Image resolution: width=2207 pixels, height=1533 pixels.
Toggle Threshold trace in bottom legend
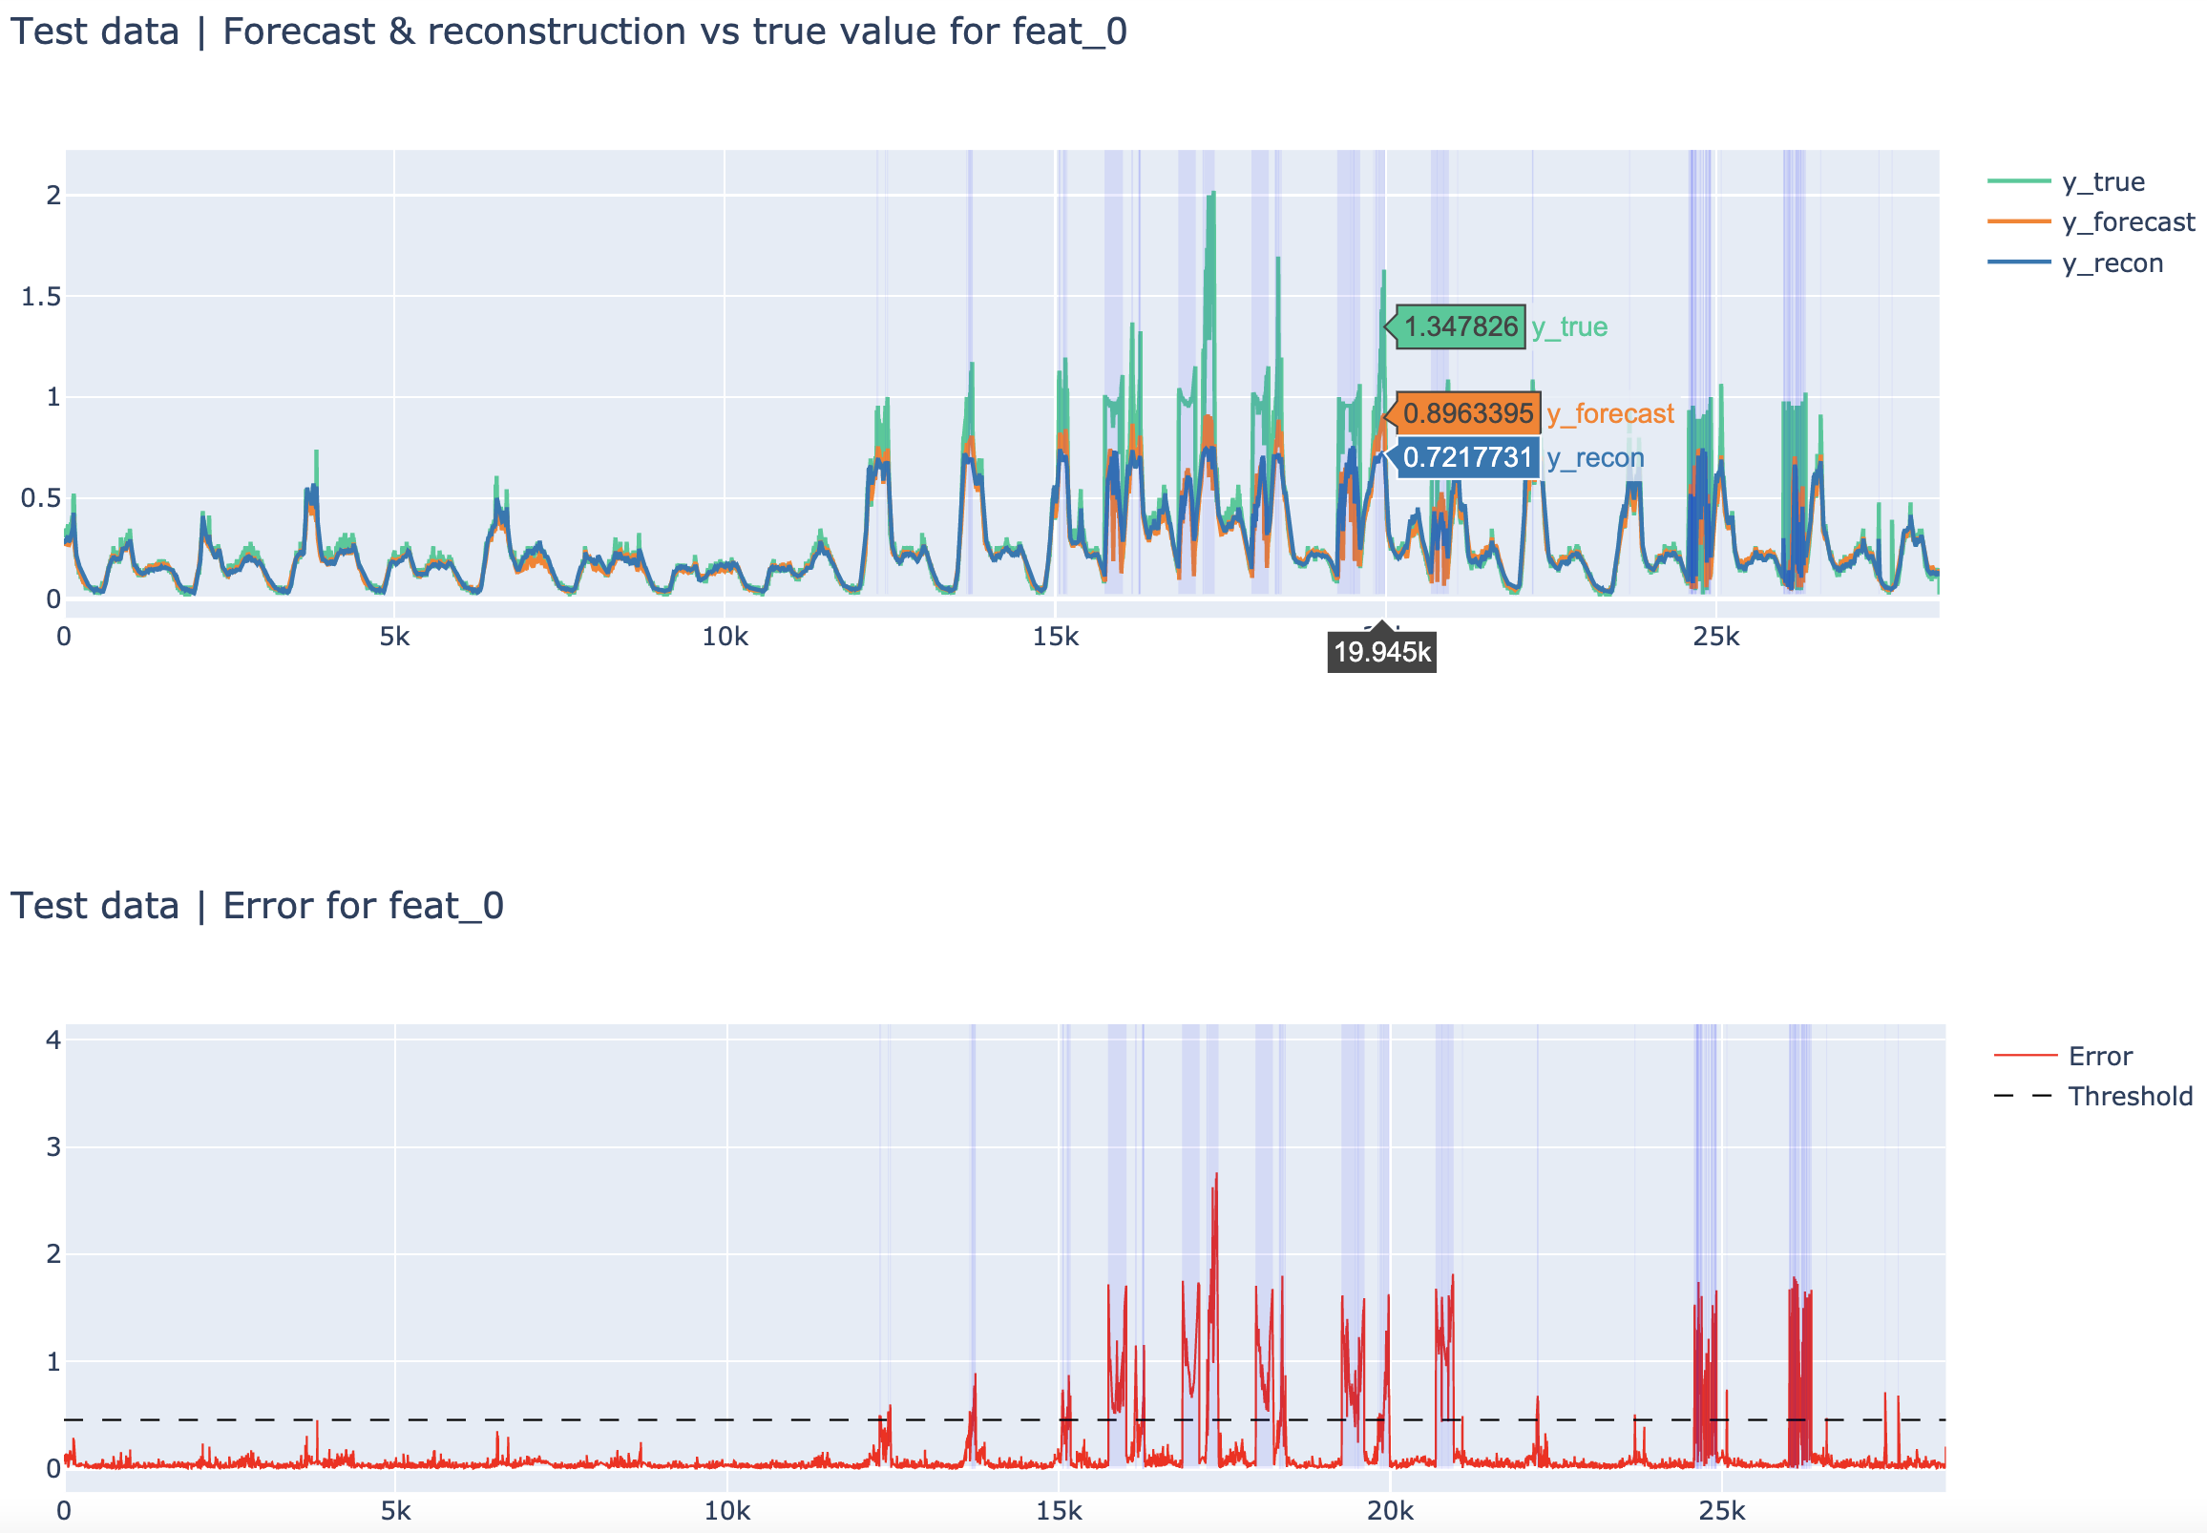pyautogui.click(x=2130, y=1096)
